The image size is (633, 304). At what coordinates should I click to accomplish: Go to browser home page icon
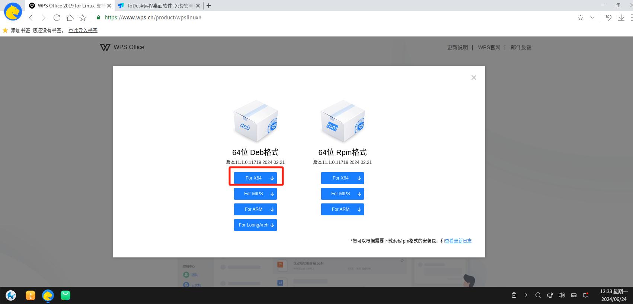click(x=70, y=18)
